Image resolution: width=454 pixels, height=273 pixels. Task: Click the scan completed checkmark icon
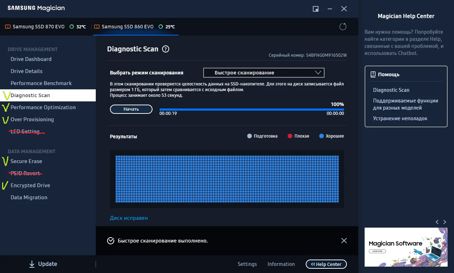point(111,241)
